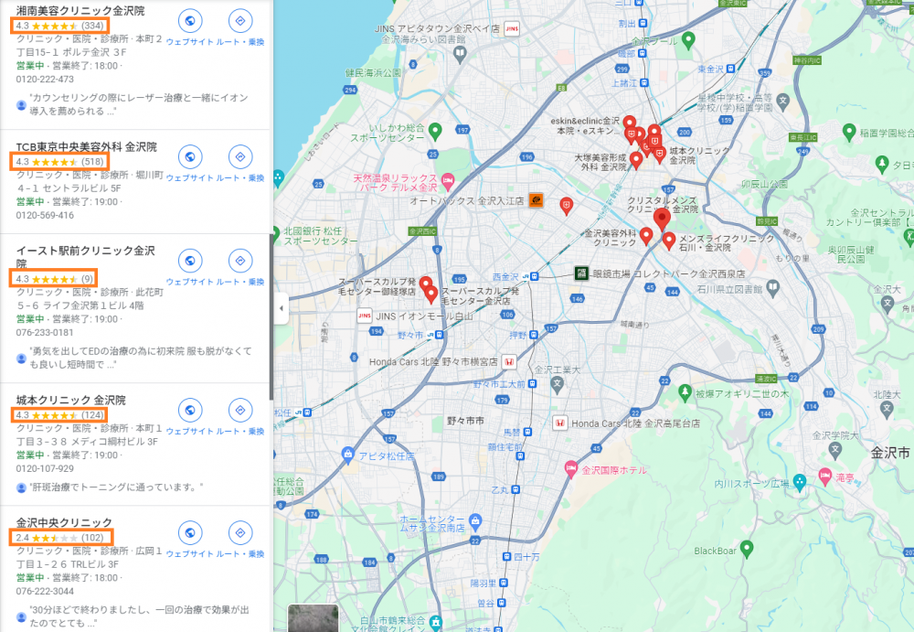Click 金沢海みらい図書館 library marker
The image size is (914, 632).
[x=460, y=54]
